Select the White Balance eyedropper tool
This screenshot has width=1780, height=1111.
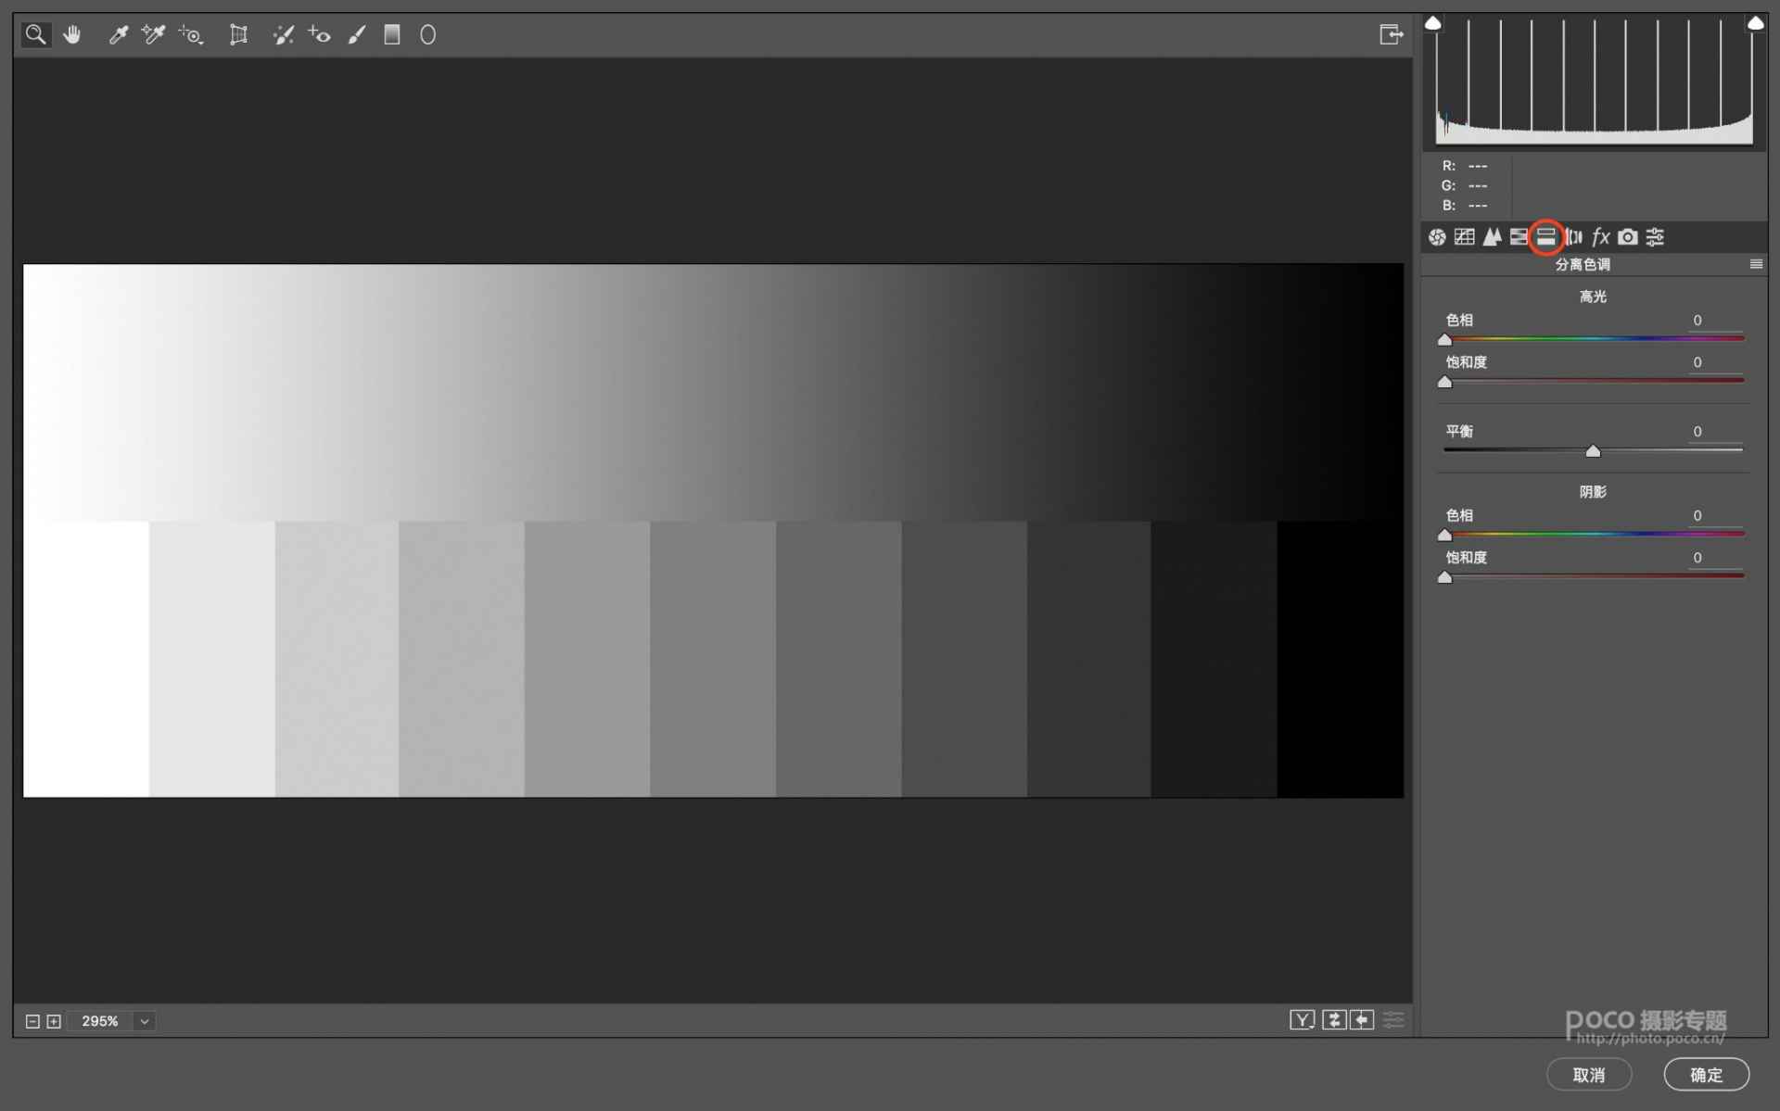[x=118, y=35]
